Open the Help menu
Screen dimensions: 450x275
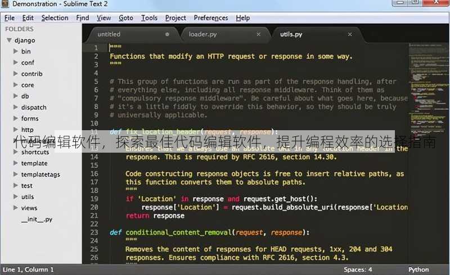243,18
